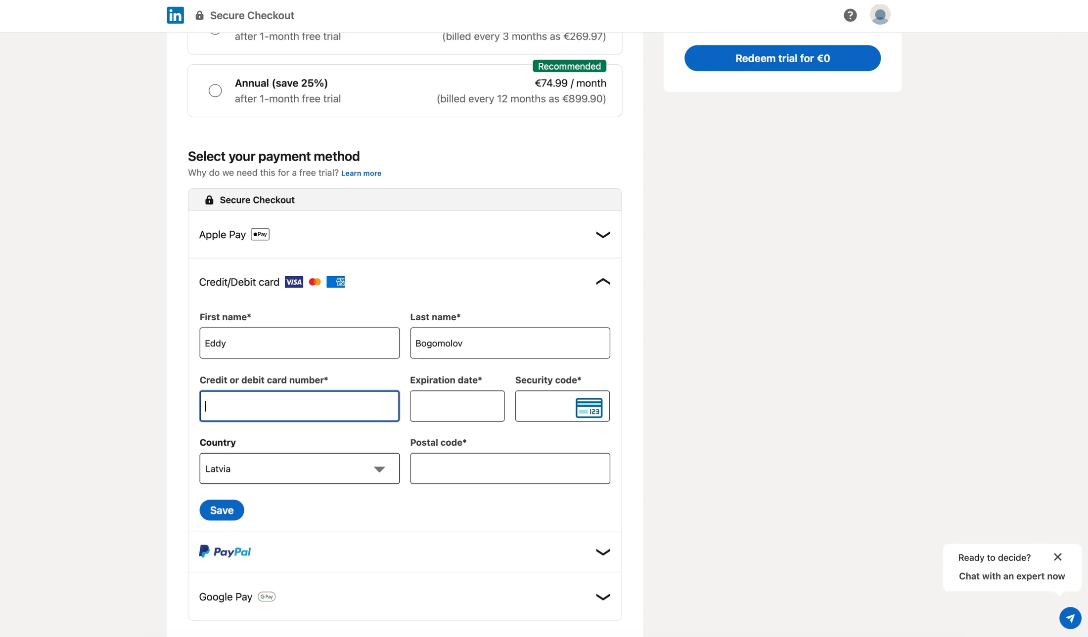Open the Country dropdown showing Latvia
This screenshot has width=1088, height=637.
[x=299, y=468]
